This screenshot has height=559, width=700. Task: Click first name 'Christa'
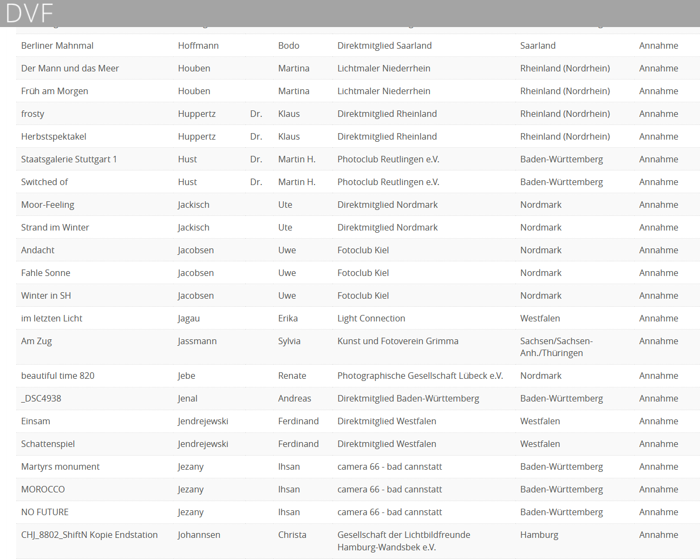(x=292, y=535)
